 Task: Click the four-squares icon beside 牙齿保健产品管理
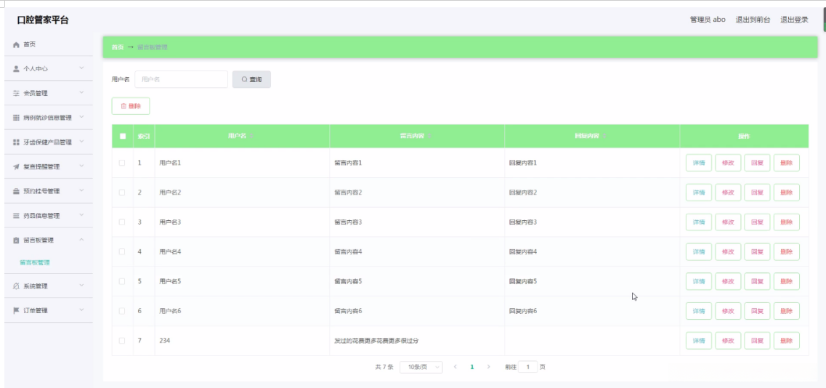tap(16, 142)
